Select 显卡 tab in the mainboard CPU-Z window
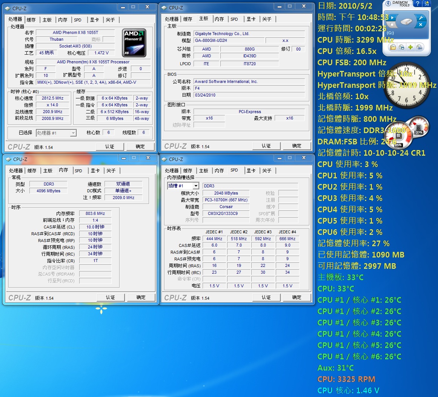This screenshot has width=438, height=397. pos(251,19)
